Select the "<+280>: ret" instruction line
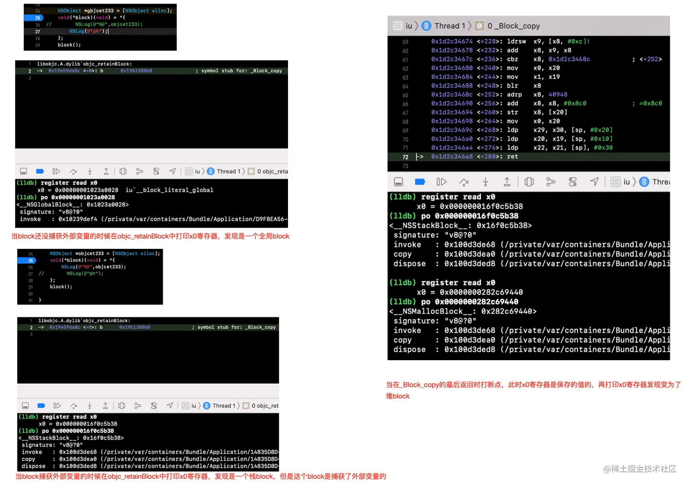This screenshot has width=689, height=486. point(529,157)
